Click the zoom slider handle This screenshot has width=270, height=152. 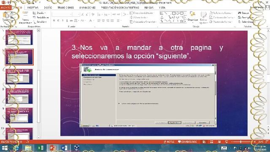[x=241, y=142]
